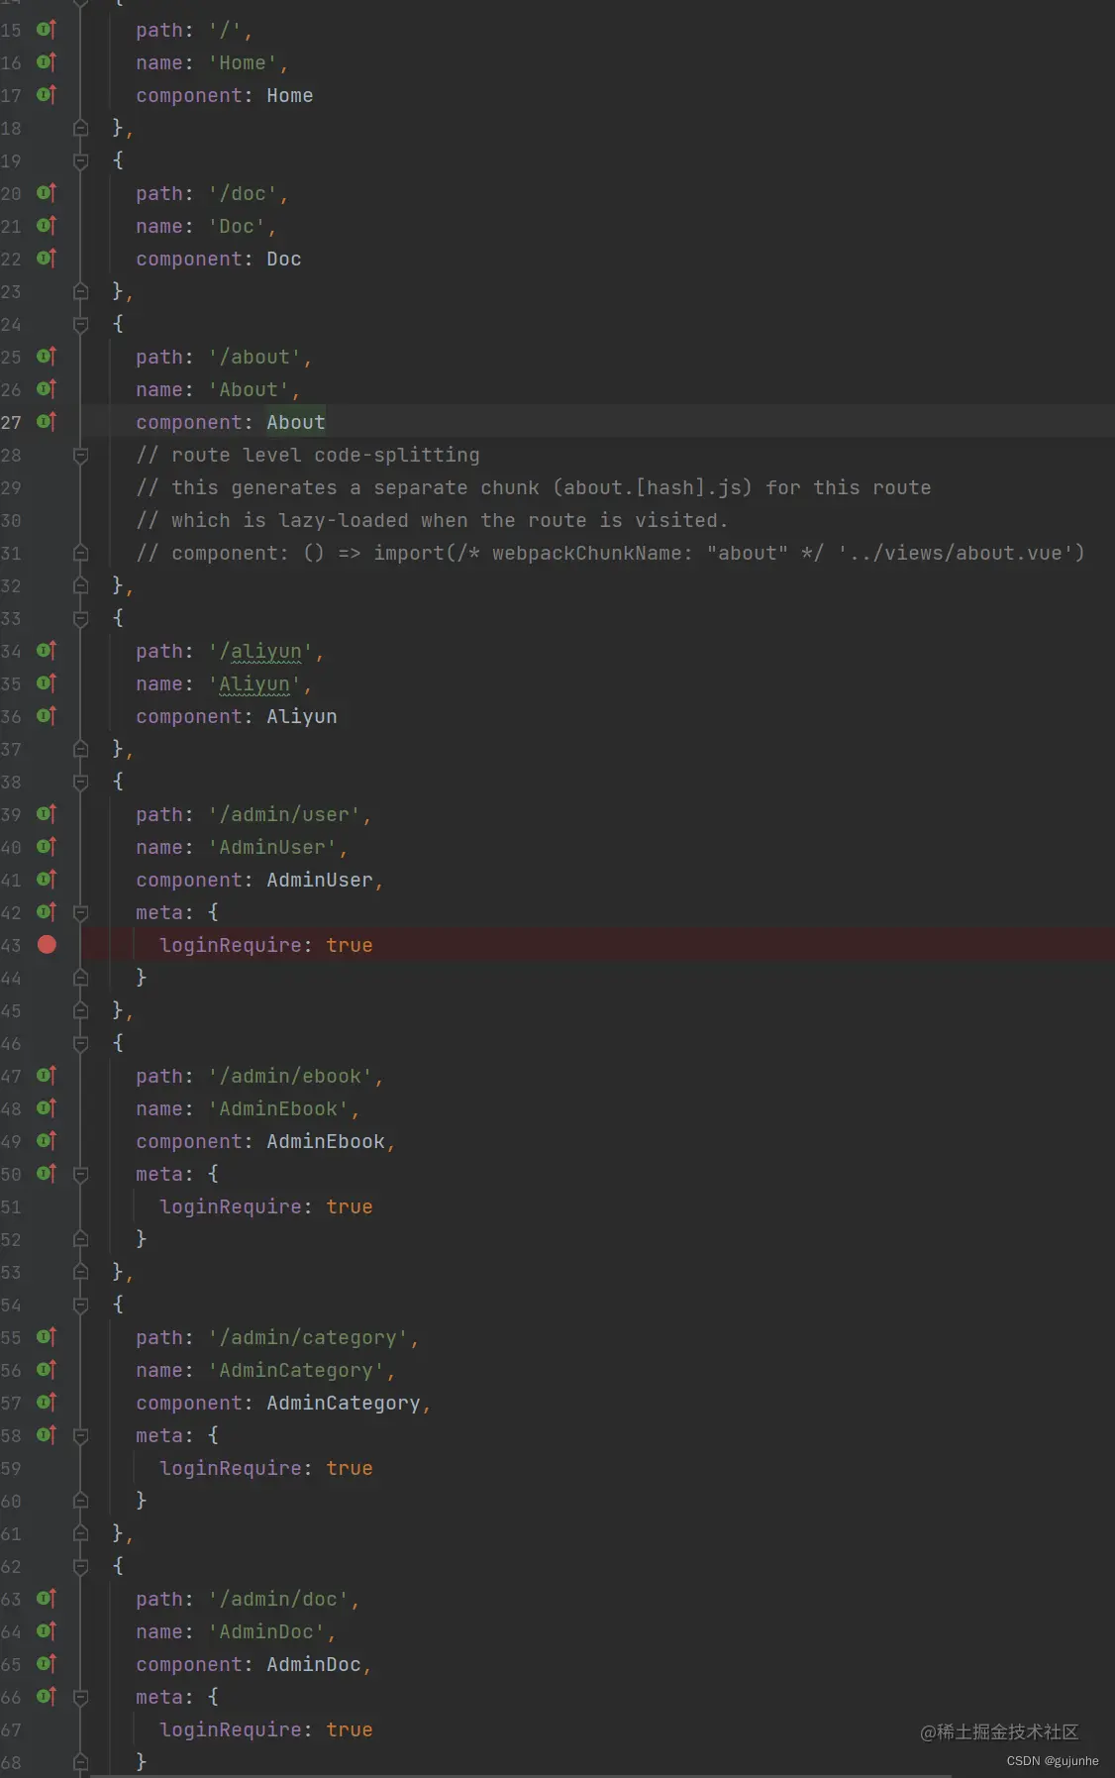Image resolution: width=1115 pixels, height=1778 pixels.
Task: Click gutter icon on line 50 meta
Action: [x=47, y=1174]
